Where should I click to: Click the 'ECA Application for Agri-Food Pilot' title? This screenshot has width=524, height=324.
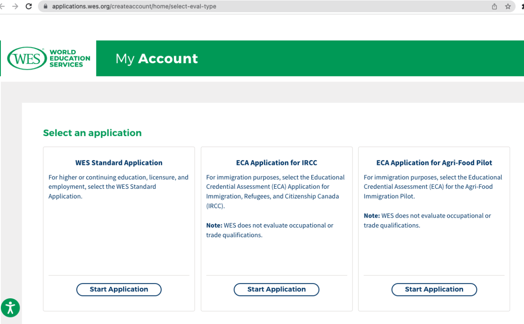pos(434,163)
